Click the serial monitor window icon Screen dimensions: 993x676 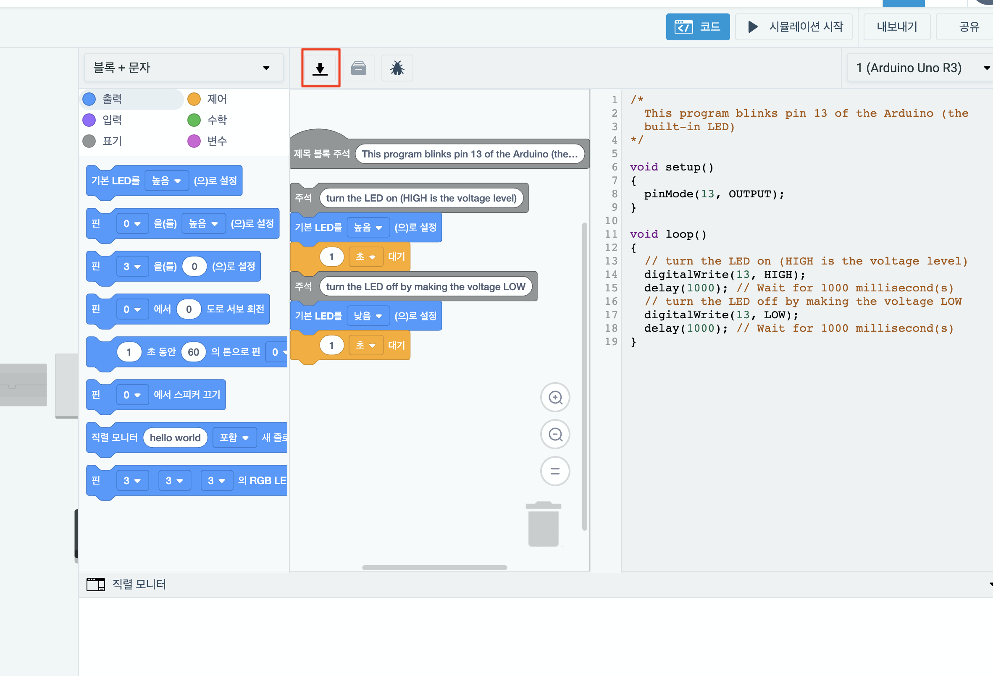[96, 584]
